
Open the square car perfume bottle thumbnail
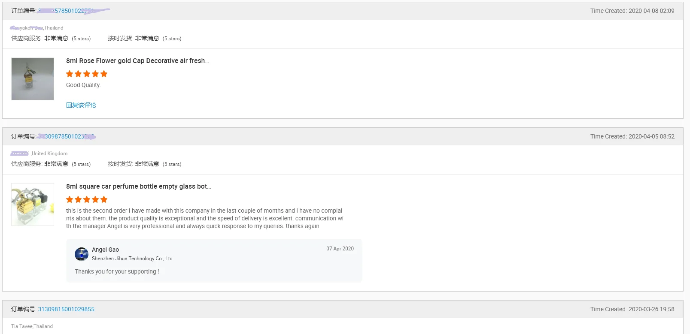[x=33, y=205]
